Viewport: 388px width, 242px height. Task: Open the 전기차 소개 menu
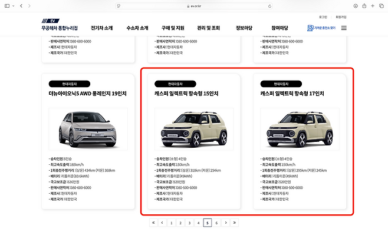click(103, 28)
